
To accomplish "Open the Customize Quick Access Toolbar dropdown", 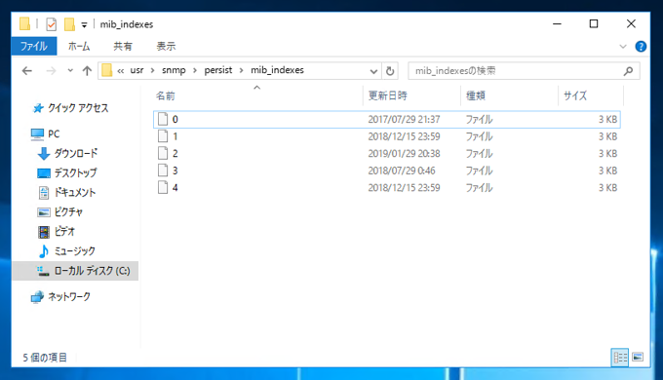I will point(84,25).
